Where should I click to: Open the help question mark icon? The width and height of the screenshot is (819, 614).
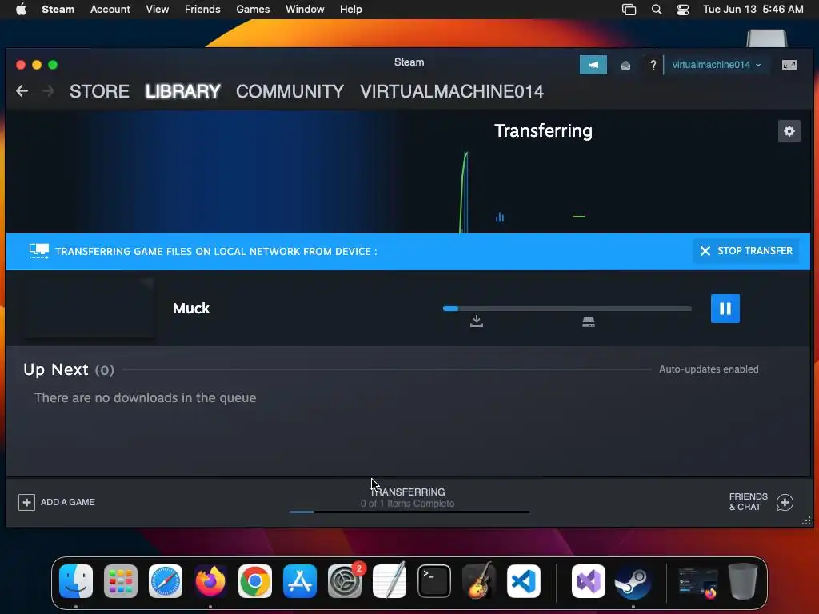click(653, 66)
